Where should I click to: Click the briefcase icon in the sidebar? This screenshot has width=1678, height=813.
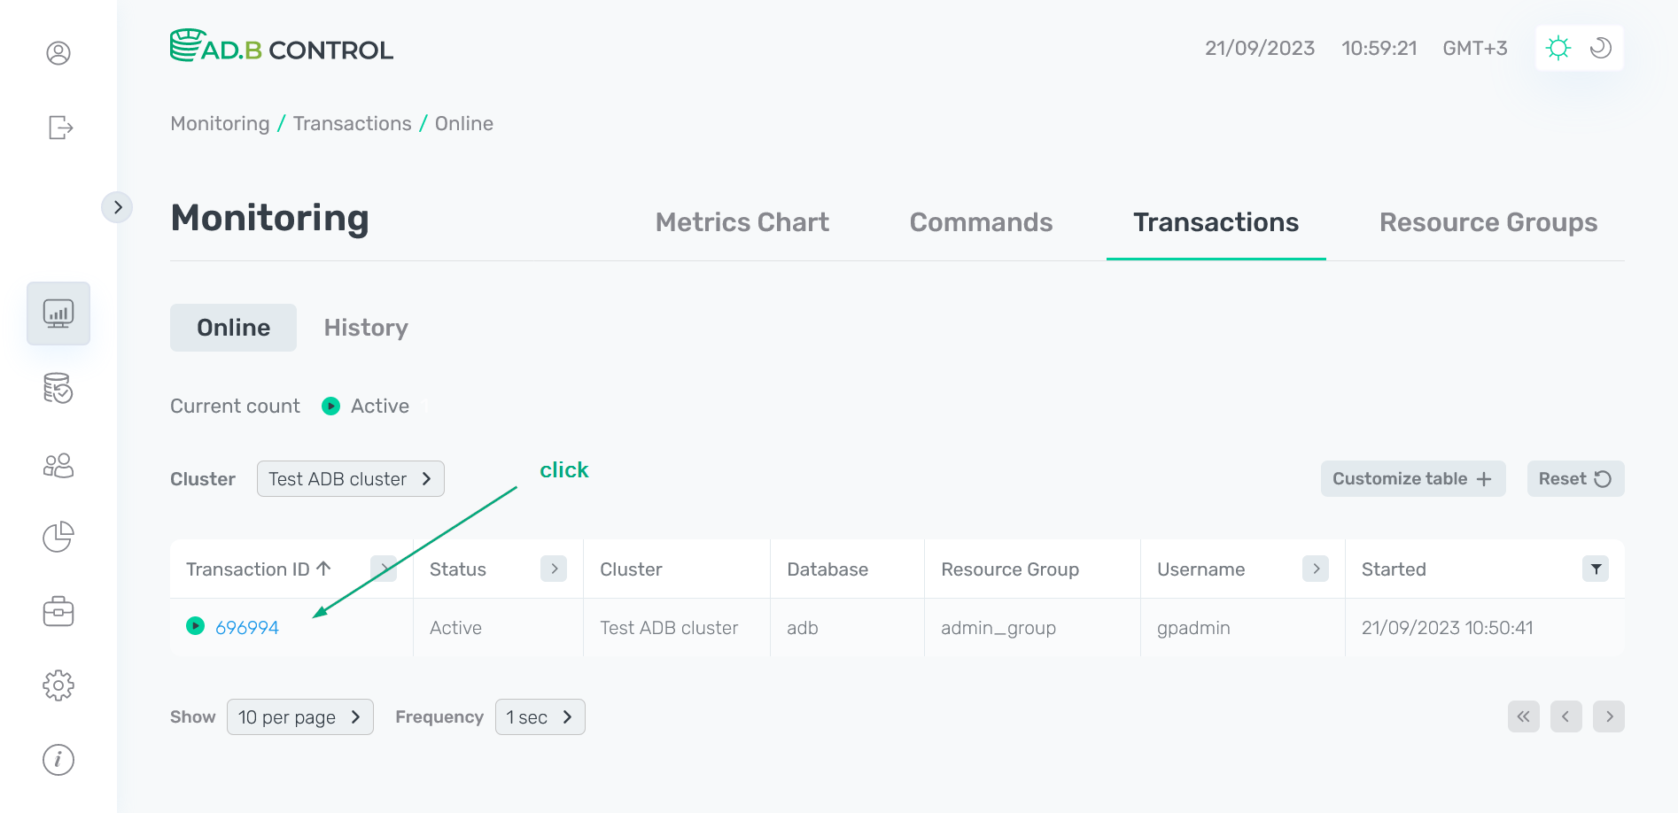[x=58, y=611]
